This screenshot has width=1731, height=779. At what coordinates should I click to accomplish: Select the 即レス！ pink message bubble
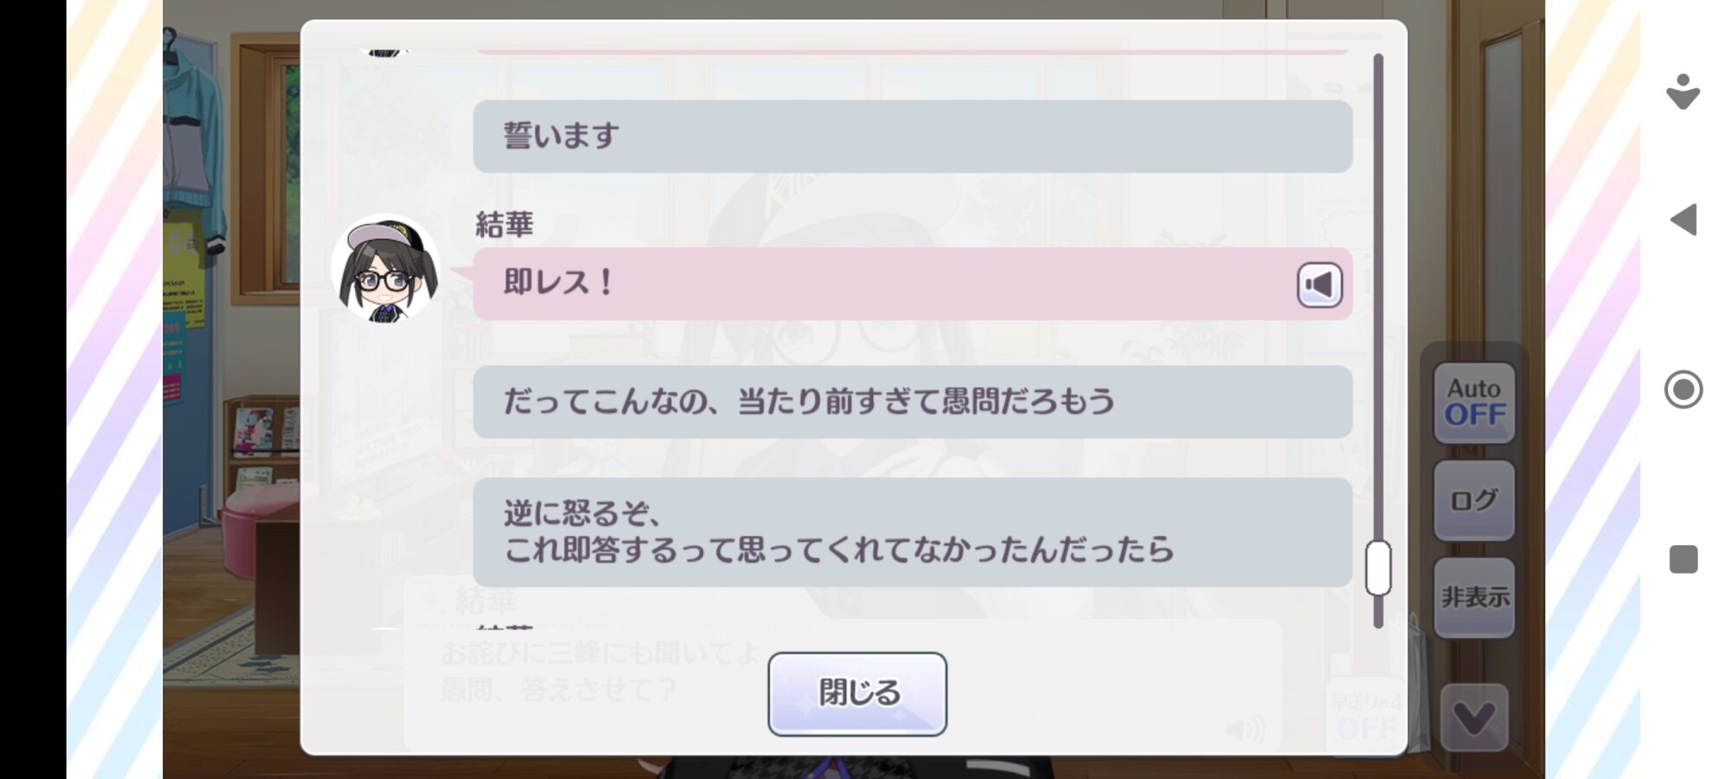tap(912, 284)
